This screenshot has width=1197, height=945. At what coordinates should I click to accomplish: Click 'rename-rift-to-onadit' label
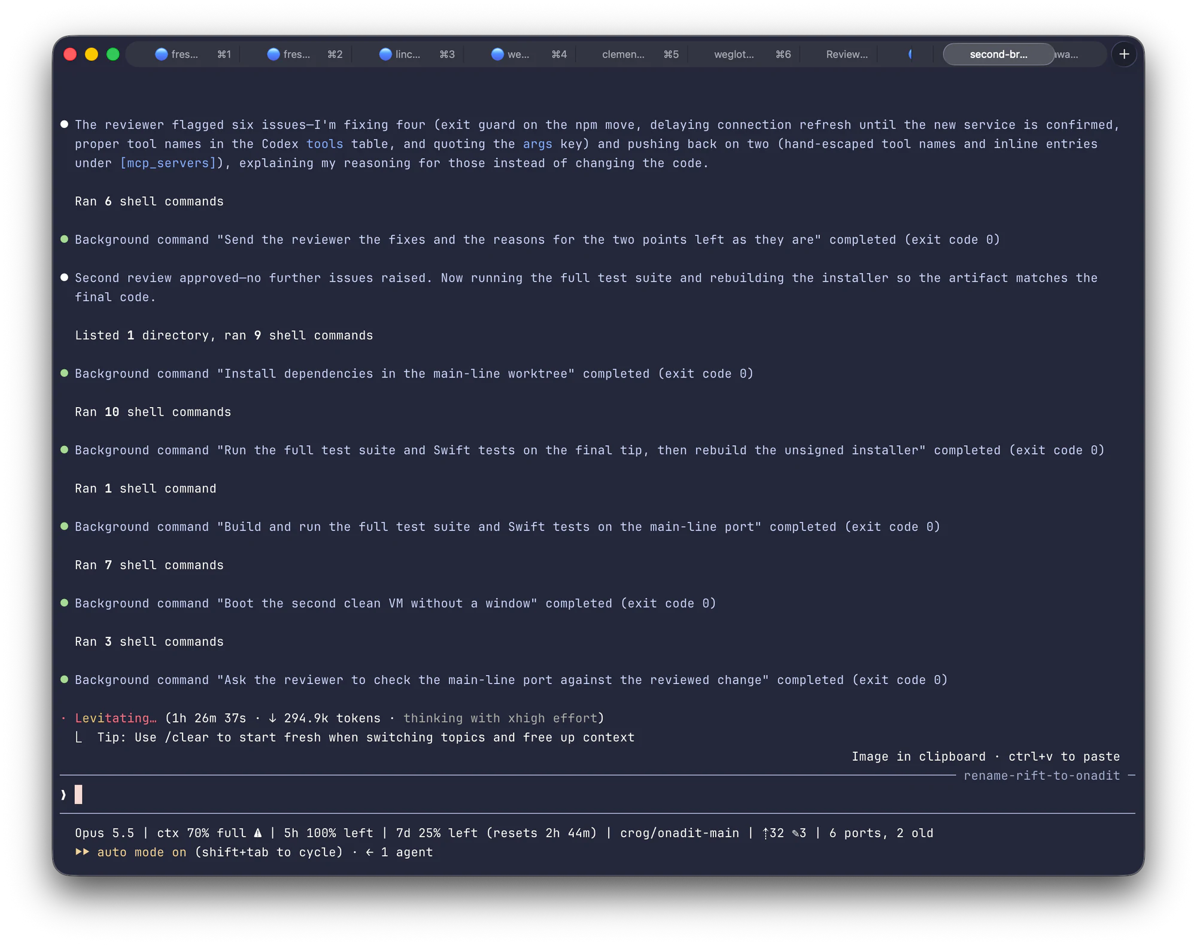1041,776
